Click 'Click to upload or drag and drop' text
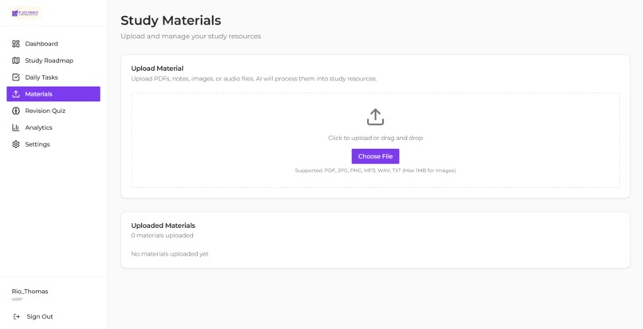The width and height of the screenshot is (643, 329). (375, 138)
